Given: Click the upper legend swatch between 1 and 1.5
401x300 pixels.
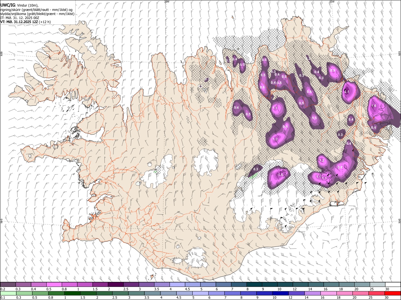Looking at the screenshot, I should point(85,285).
